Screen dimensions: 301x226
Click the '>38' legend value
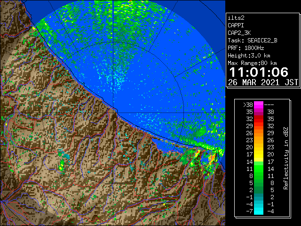pyautogui.click(x=248, y=105)
